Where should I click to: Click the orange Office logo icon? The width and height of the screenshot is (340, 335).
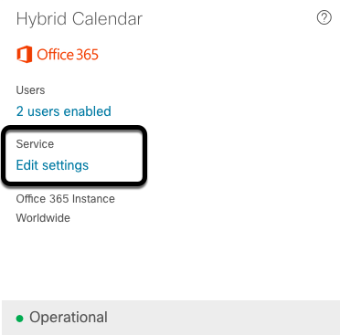point(25,55)
